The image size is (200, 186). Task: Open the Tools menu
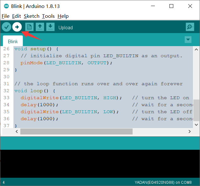point(48,16)
